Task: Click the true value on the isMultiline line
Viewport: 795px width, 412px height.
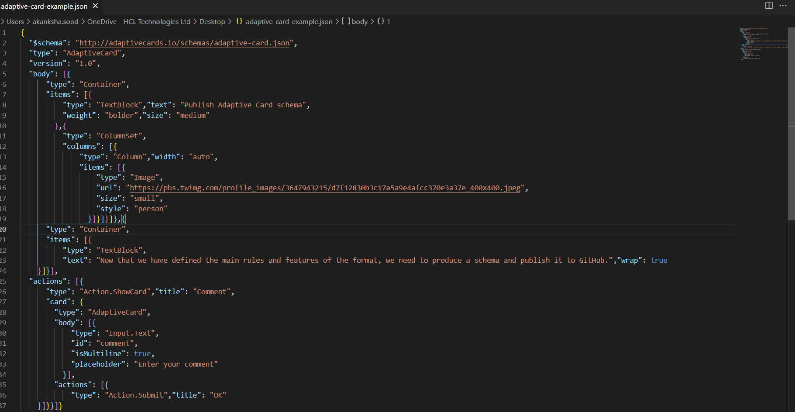Action: [142, 353]
